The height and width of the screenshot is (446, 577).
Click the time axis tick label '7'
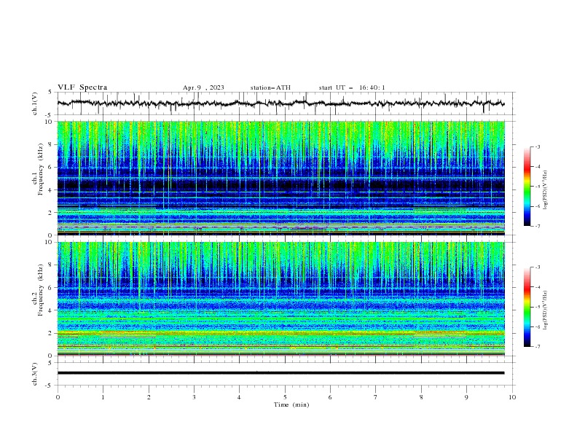376,397
